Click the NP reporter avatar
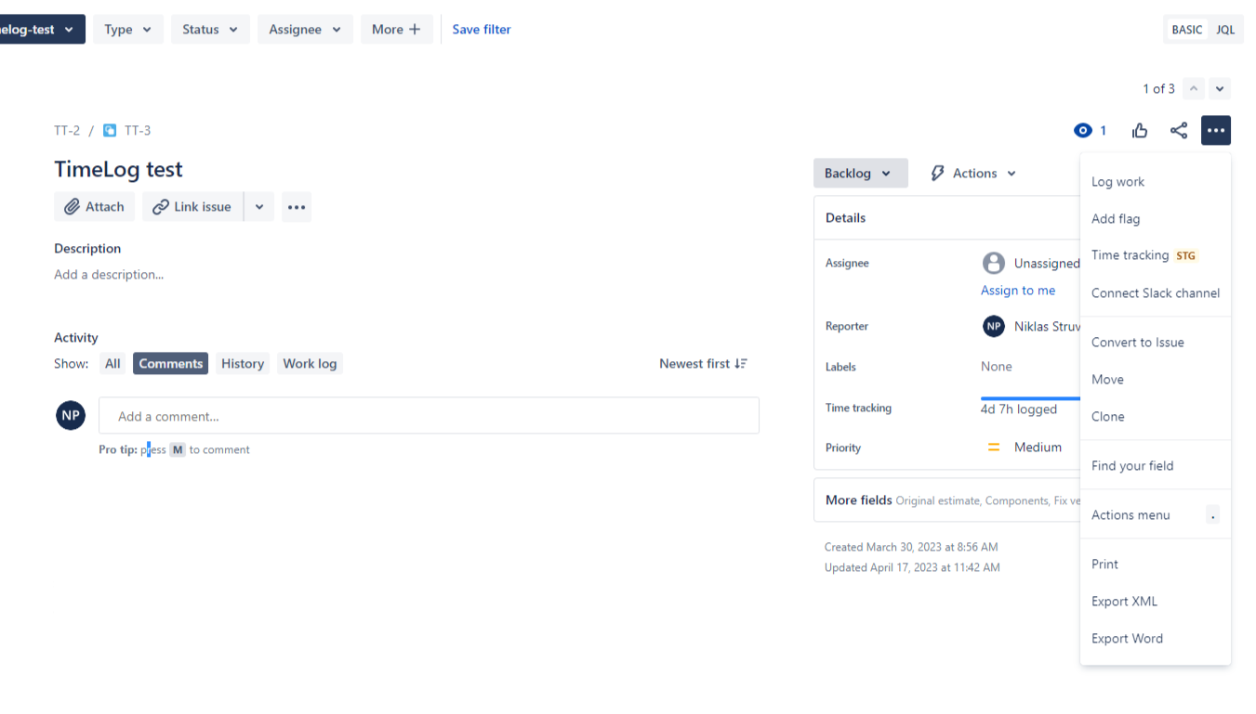Image resolution: width=1256 pixels, height=714 pixels. click(993, 326)
